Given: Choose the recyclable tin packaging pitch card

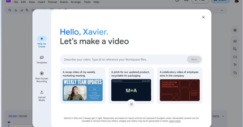Looking at the screenshot, I should point(131,85).
